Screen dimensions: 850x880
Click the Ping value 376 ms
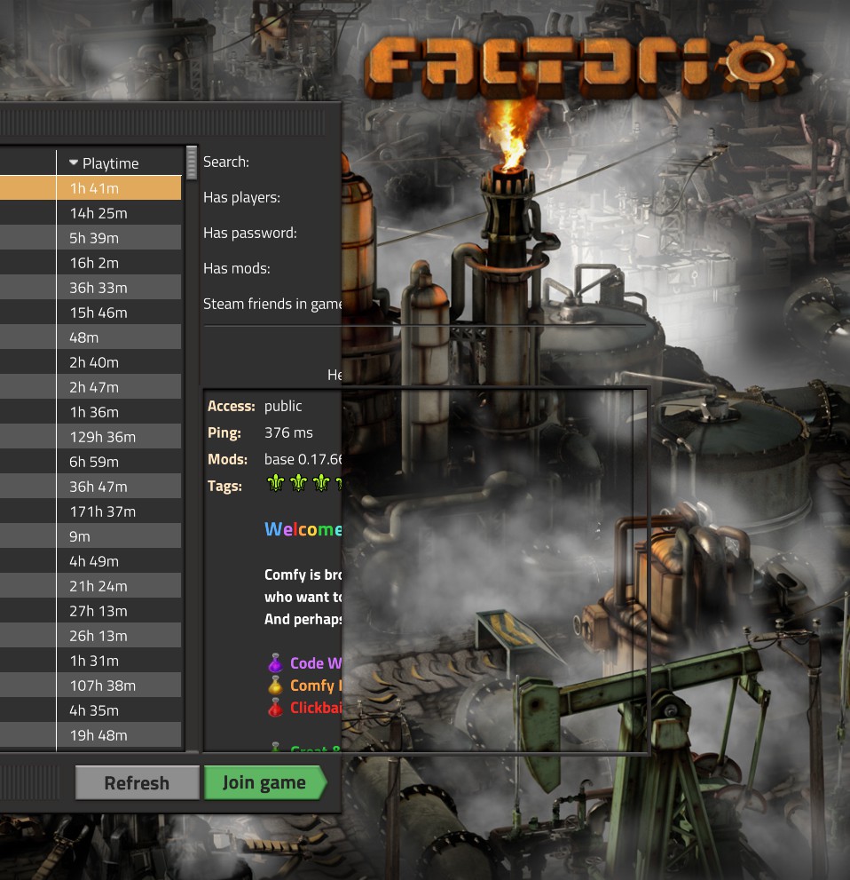288,432
